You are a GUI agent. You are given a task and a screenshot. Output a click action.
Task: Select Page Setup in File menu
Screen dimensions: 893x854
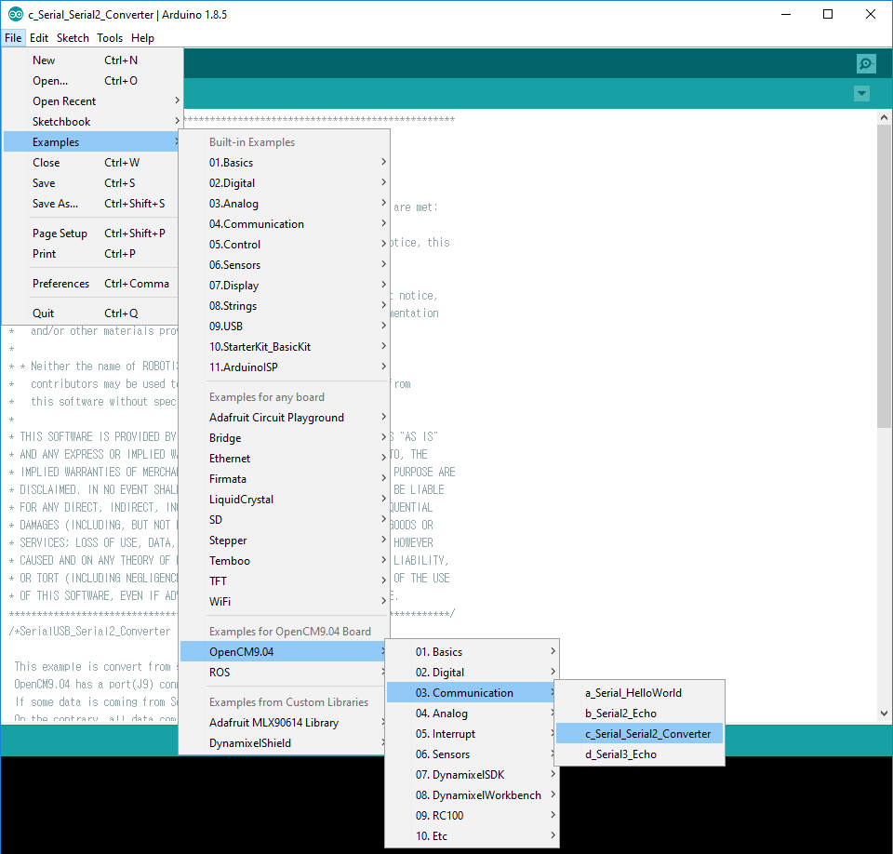point(60,234)
